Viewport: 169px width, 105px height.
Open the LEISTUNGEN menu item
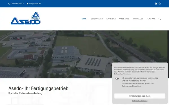tap(97, 19)
